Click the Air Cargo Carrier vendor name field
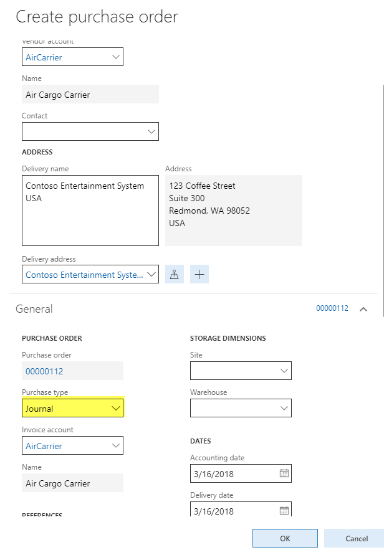Image resolution: width=384 pixels, height=555 pixels. click(90, 95)
